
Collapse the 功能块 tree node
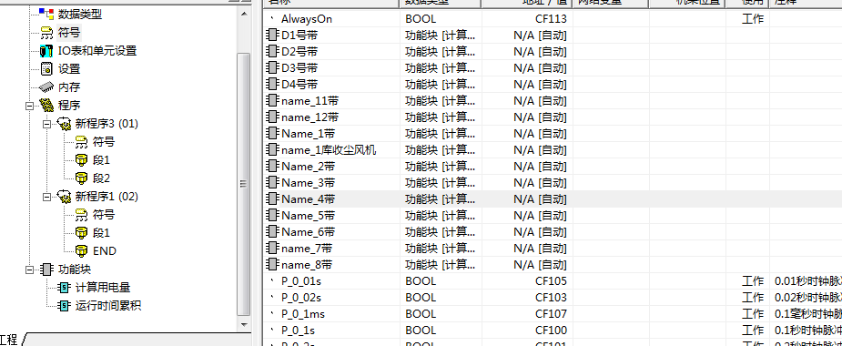[x=29, y=270]
